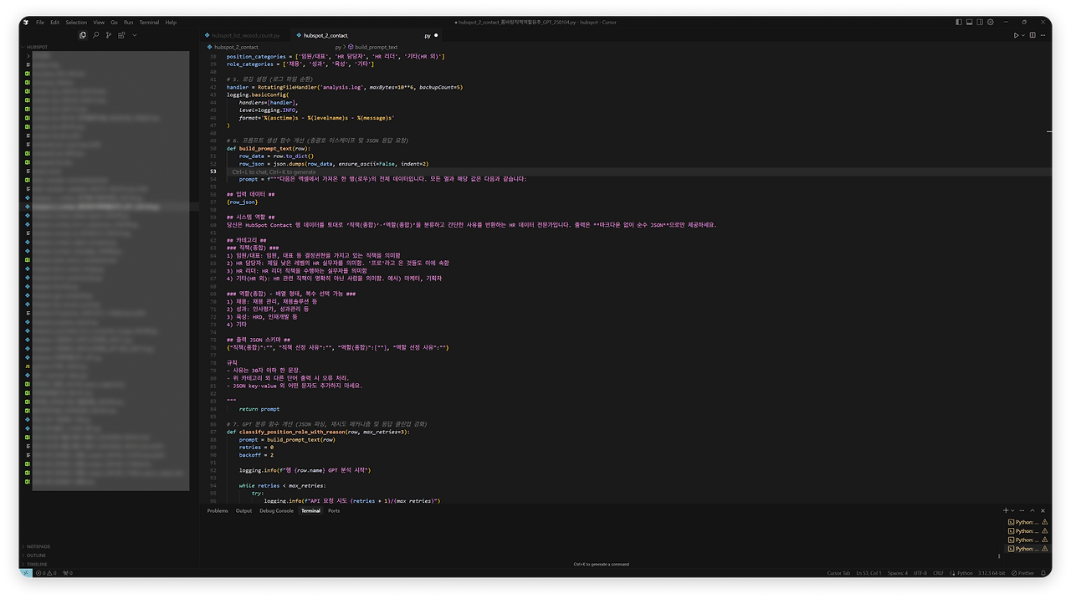Open the new terminal launch profile dropdown

pyautogui.click(x=1012, y=510)
